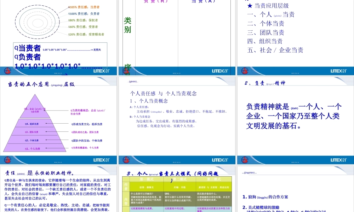
Task: Click the LITEON logo on the middle-left slide
Action: click(101, 160)
